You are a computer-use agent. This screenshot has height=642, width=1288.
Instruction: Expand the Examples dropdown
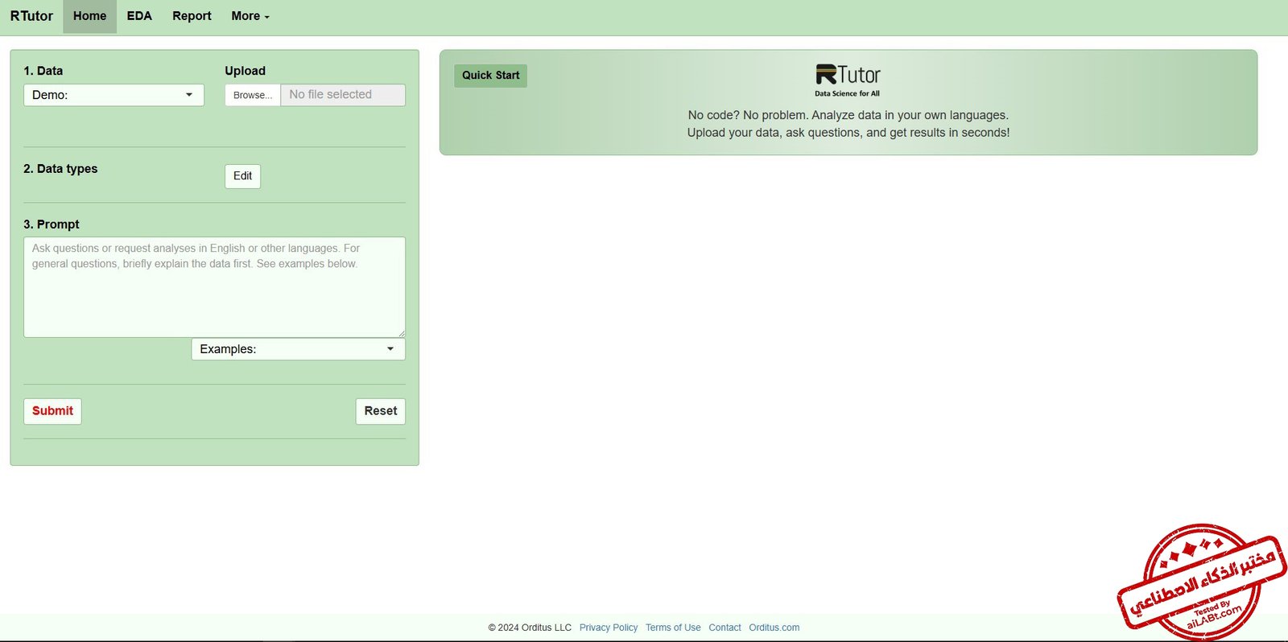pyautogui.click(x=298, y=349)
